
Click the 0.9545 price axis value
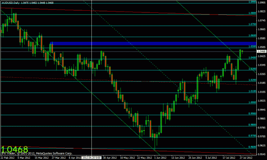click(261, 154)
